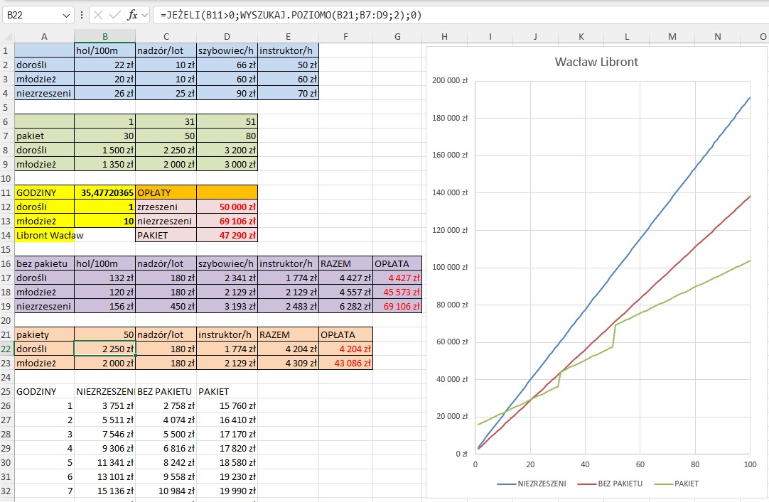
Task: Open the Name Box dropdown arrow
Action: (67, 15)
